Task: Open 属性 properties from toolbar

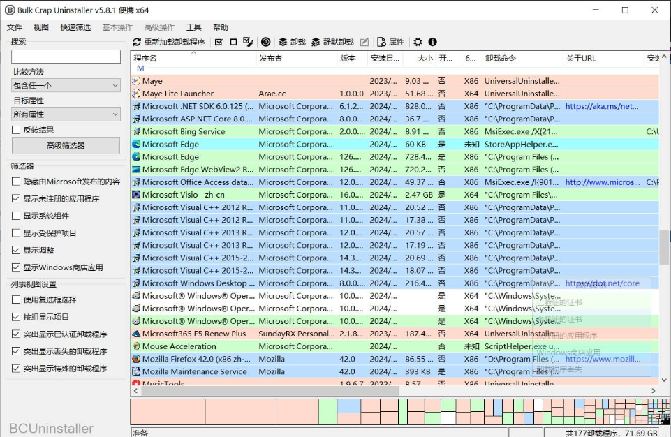Action: (x=391, y=42)
